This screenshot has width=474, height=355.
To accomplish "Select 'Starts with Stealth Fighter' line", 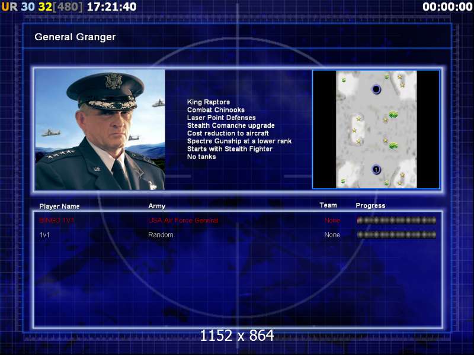I will point(230,149).
